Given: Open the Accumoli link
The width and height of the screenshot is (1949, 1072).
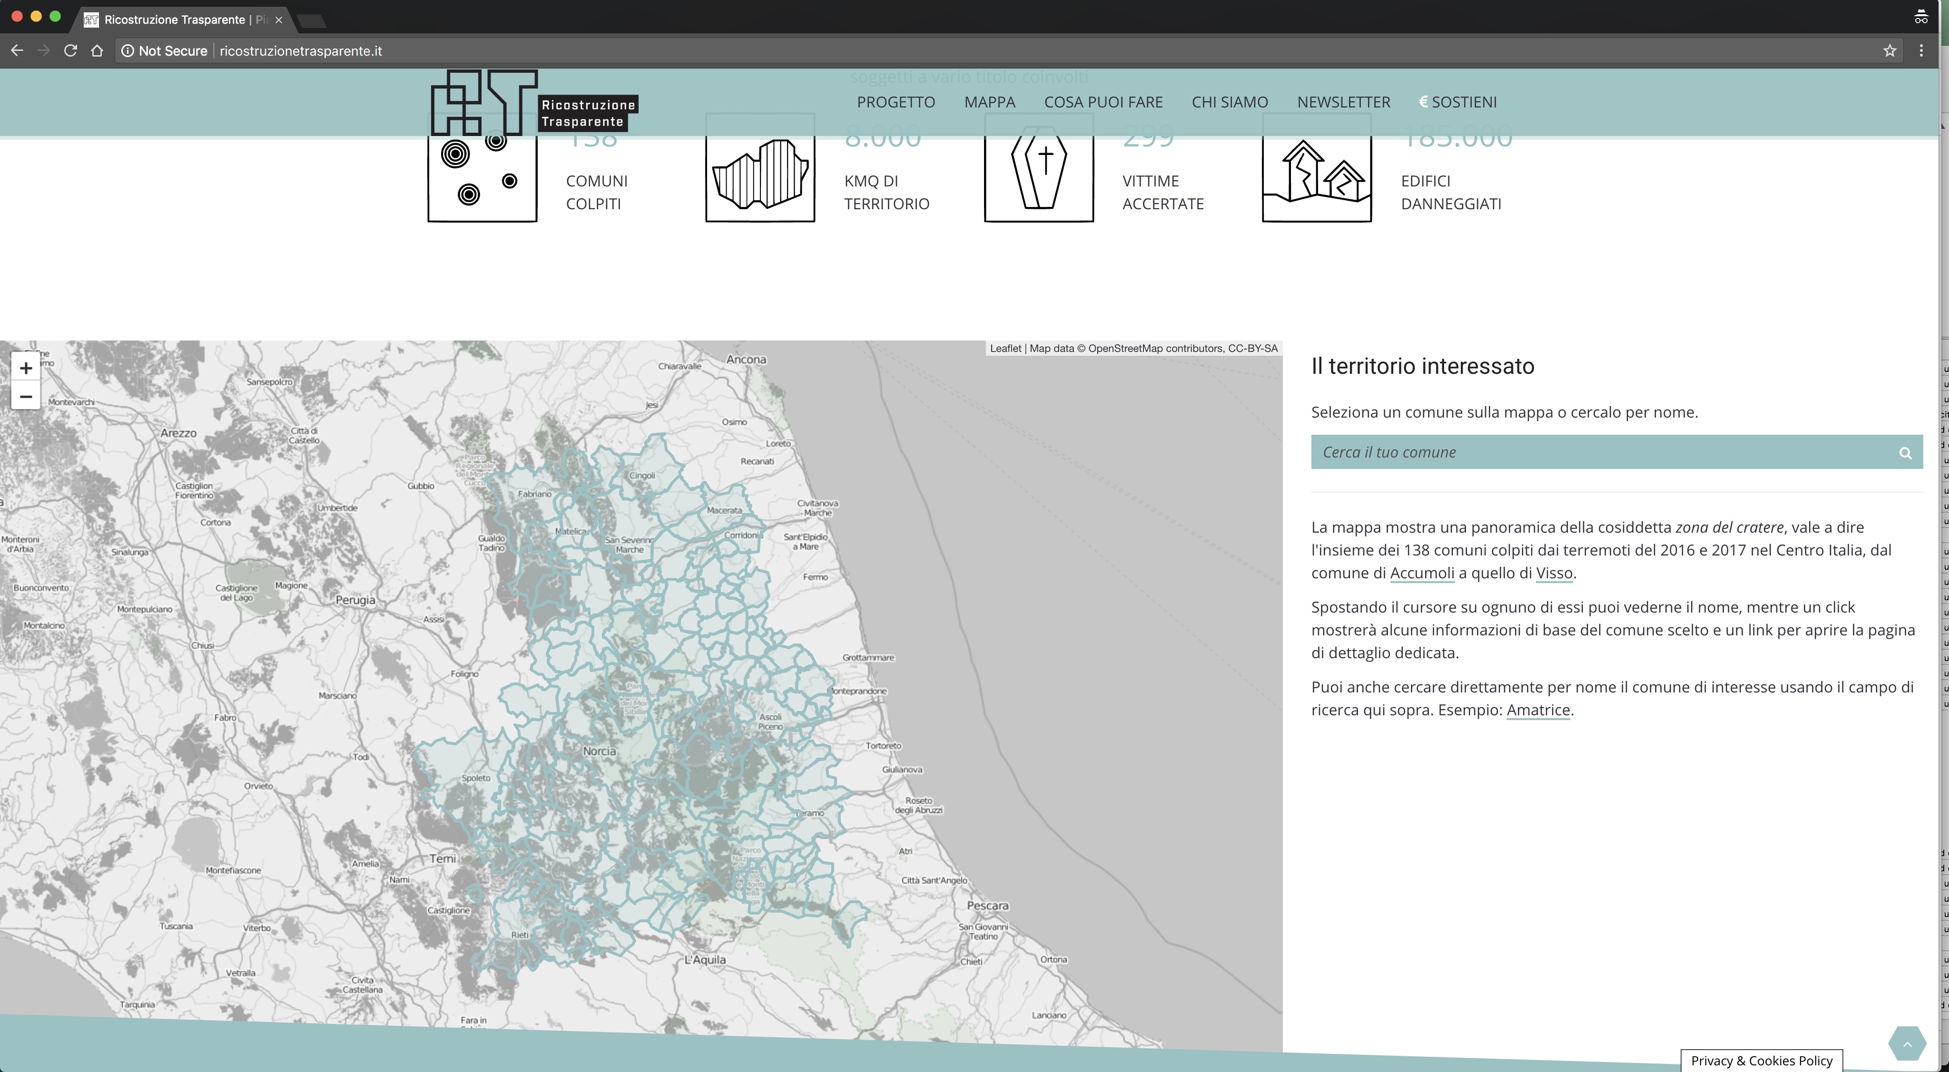Looking at the screenshot, I should (1422, 573).
